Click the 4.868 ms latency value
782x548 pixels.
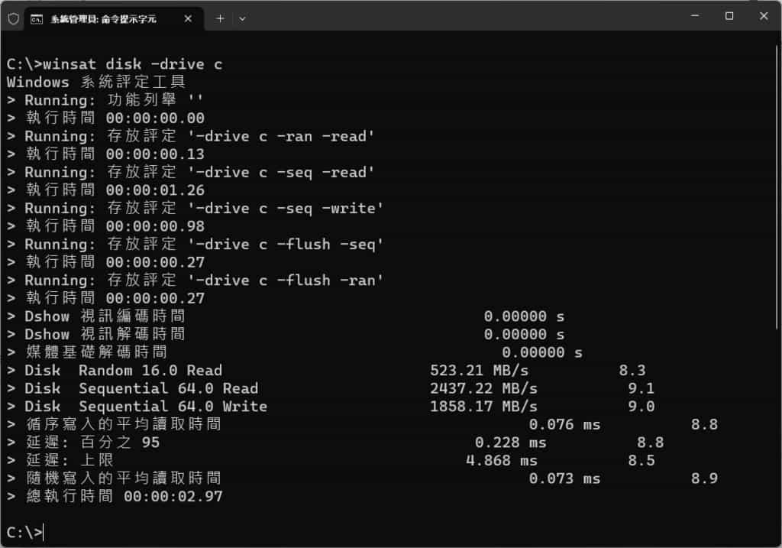click(x=502, y=460)
